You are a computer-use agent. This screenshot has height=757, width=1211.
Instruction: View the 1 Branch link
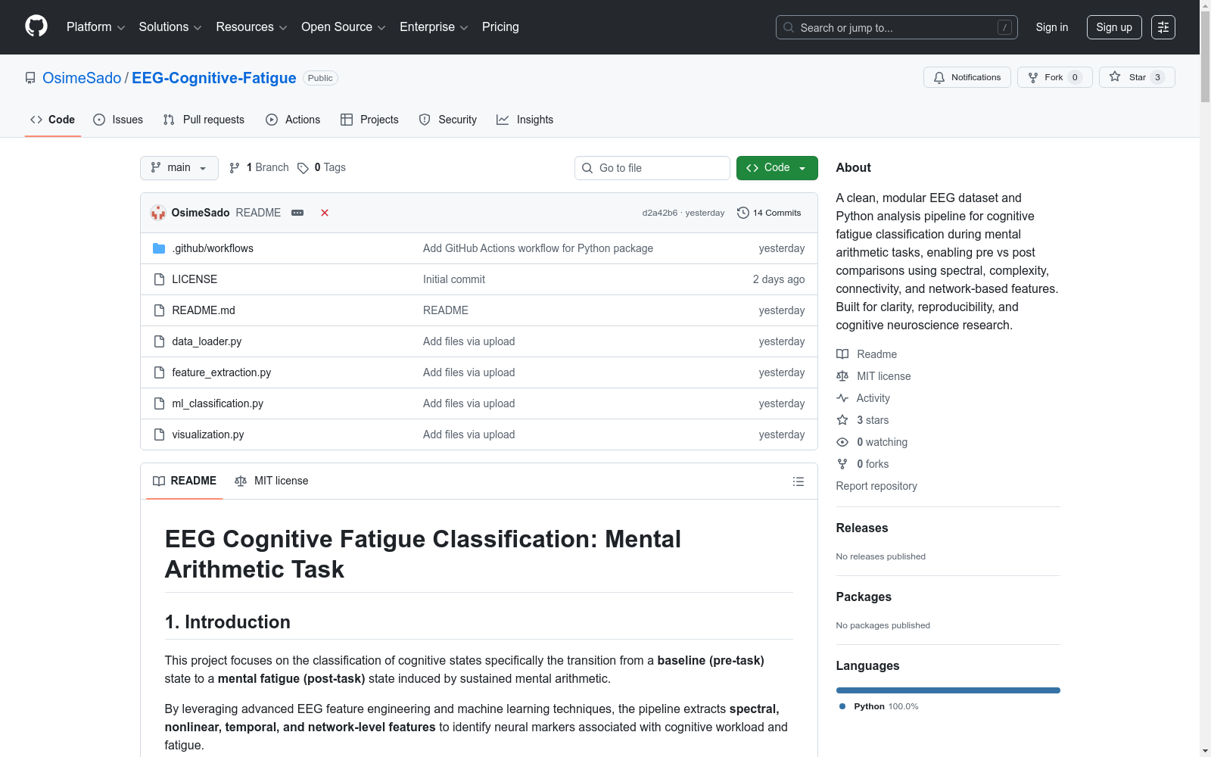259,167
